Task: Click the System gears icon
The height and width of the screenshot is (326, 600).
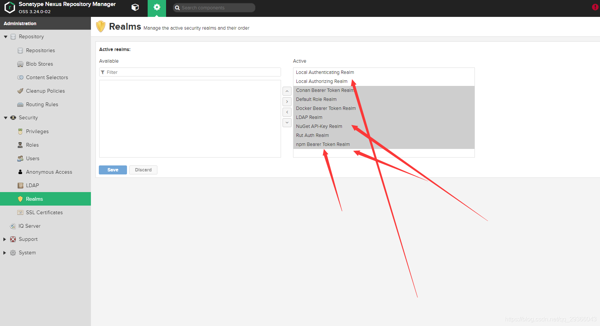Action: coord(13,253)
